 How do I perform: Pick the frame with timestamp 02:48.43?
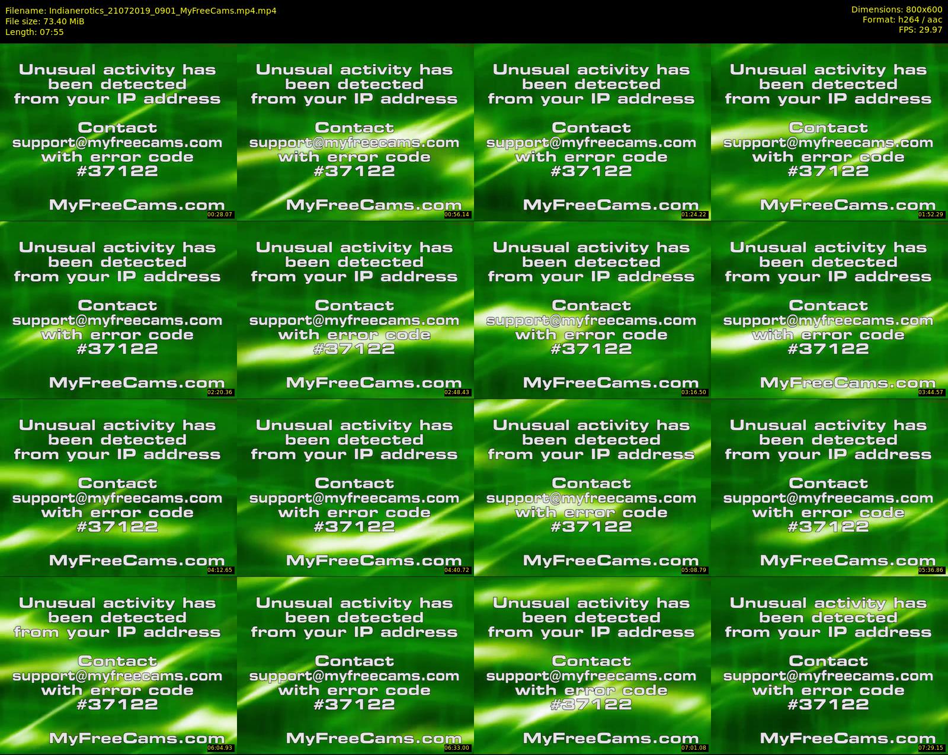tap(355, 309)
